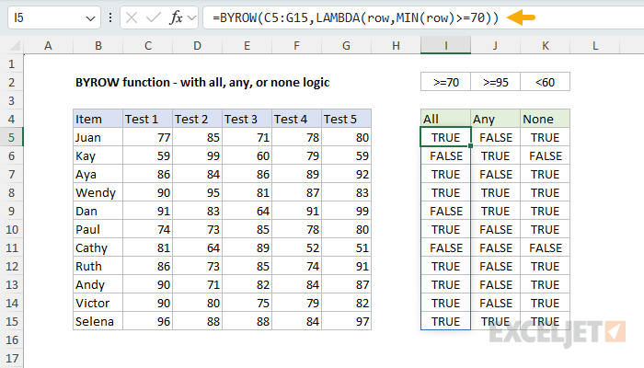Open the Name Box dropdown arrow

tap(90, 18)
